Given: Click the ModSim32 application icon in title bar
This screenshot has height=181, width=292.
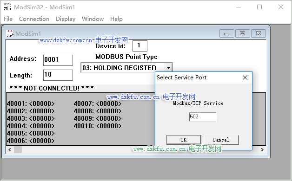Looking at the screenshot, I should pyautogui.click(x=7, y=7).
